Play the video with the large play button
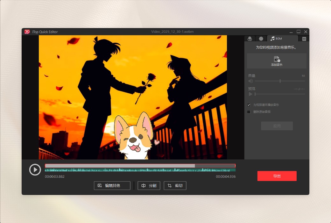The height and width of the screenshot is (223, 331). tap(35, 169)
